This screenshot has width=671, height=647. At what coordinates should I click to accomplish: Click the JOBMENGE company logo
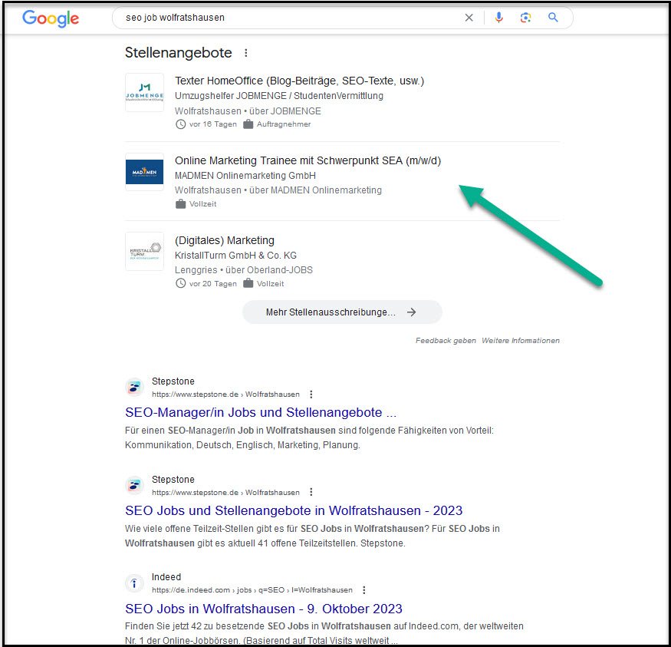coord(144,93)
